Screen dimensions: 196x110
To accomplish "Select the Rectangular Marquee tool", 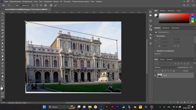I will [x=2, y=17].
